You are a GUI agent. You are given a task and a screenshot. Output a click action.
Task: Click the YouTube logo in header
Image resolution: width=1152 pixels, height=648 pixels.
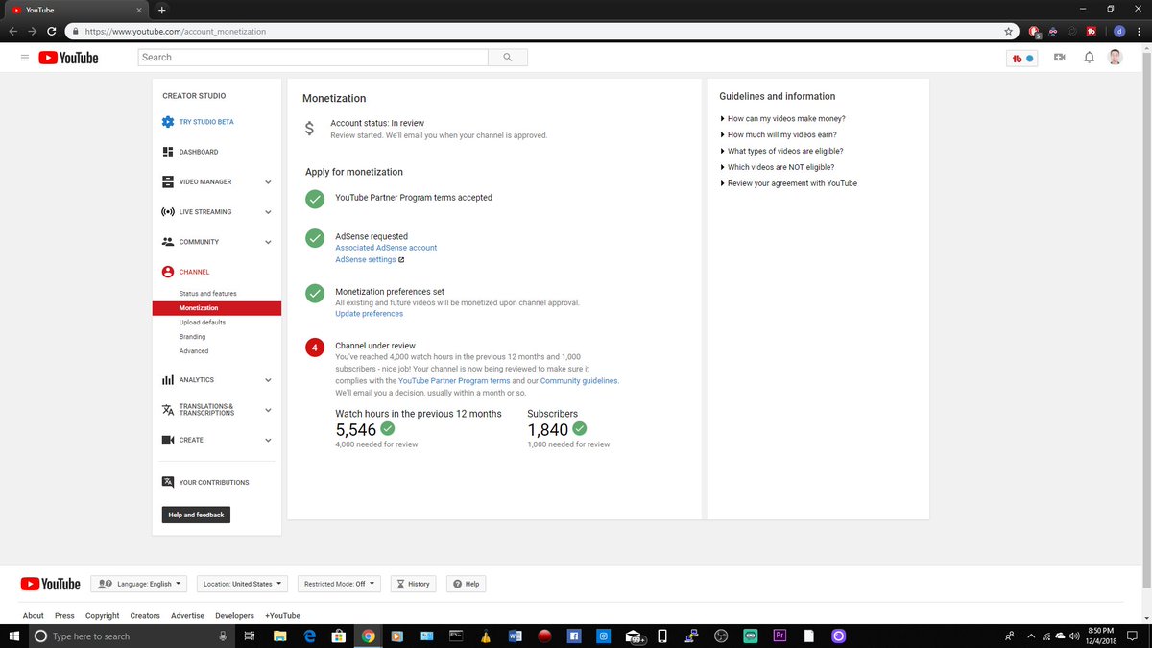click(x=68, y=58)
